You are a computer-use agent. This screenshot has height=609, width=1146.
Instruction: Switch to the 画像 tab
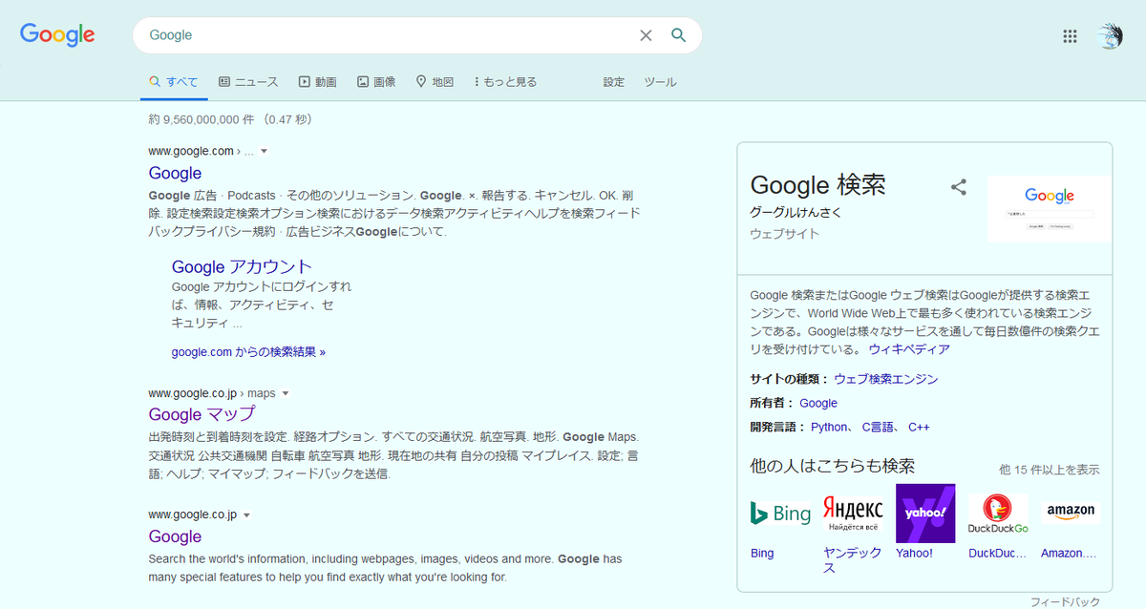(x=376, y=82)
